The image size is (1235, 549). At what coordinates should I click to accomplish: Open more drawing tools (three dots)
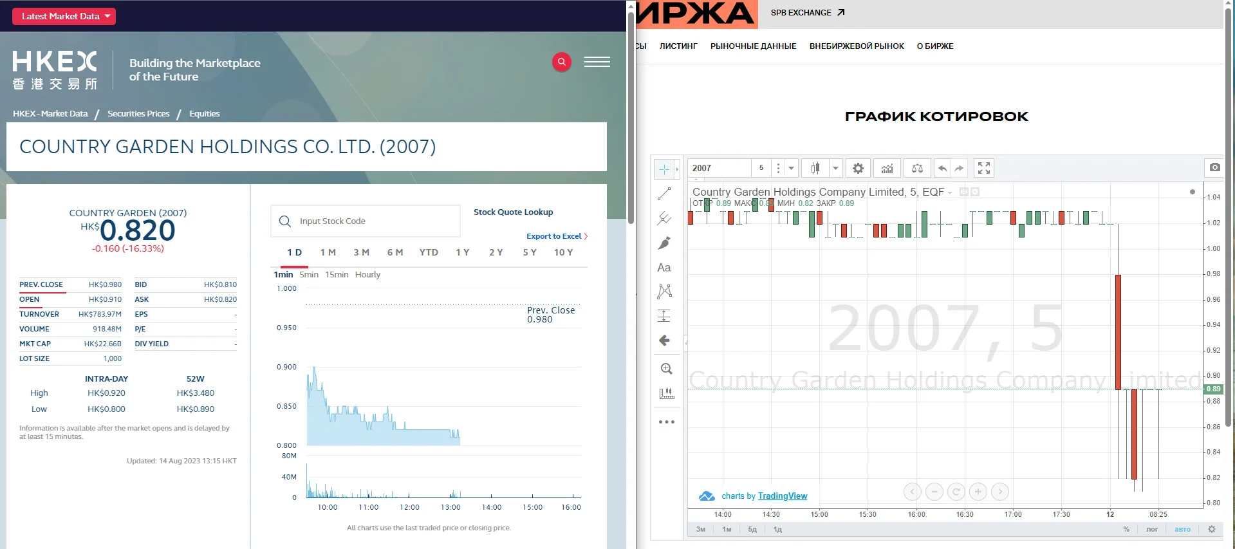coord(666,422)
